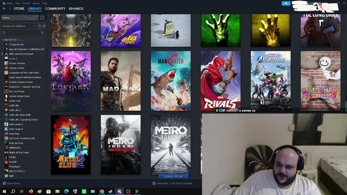Open Windows taskbar search

pos(13,191)
